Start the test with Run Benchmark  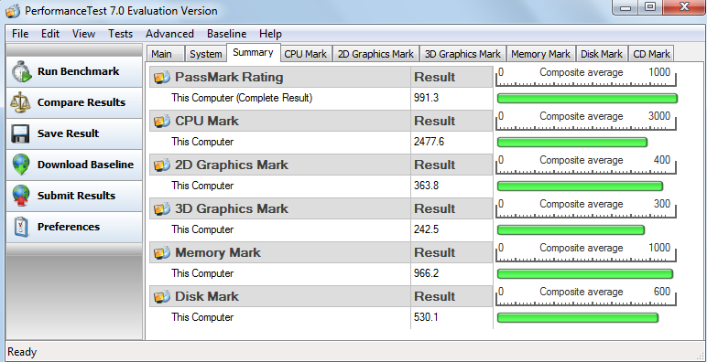point(74,71)
